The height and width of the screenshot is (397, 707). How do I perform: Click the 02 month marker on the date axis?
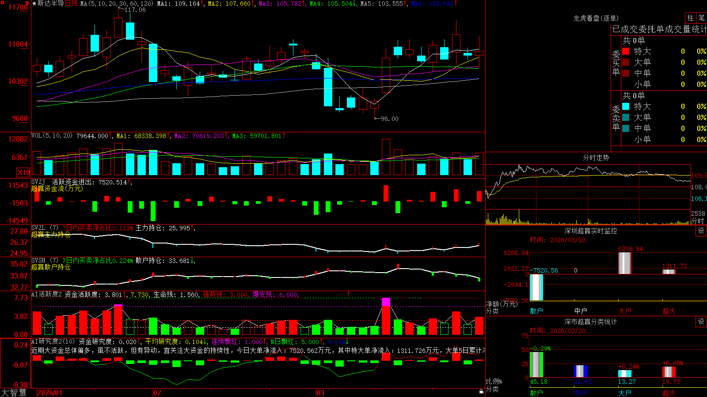point(157,393)
